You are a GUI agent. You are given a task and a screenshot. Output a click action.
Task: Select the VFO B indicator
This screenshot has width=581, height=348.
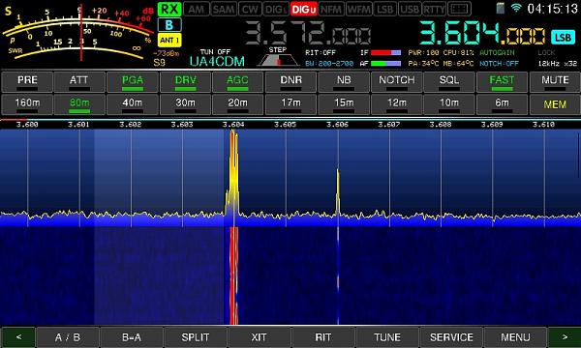169,25
